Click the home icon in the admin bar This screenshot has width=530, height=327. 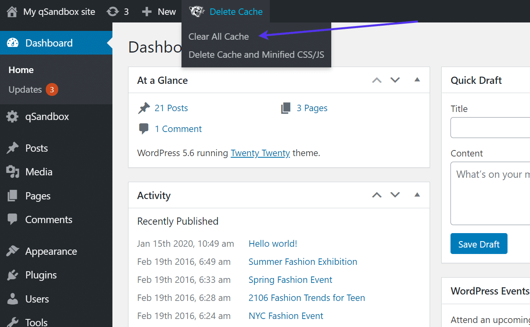click(x=12, y=11)
